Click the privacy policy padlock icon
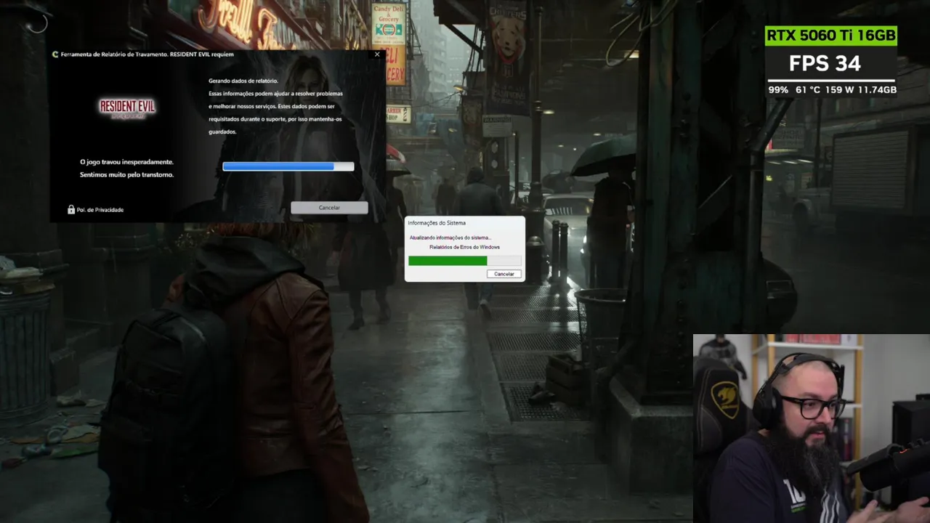 [71, 209]
